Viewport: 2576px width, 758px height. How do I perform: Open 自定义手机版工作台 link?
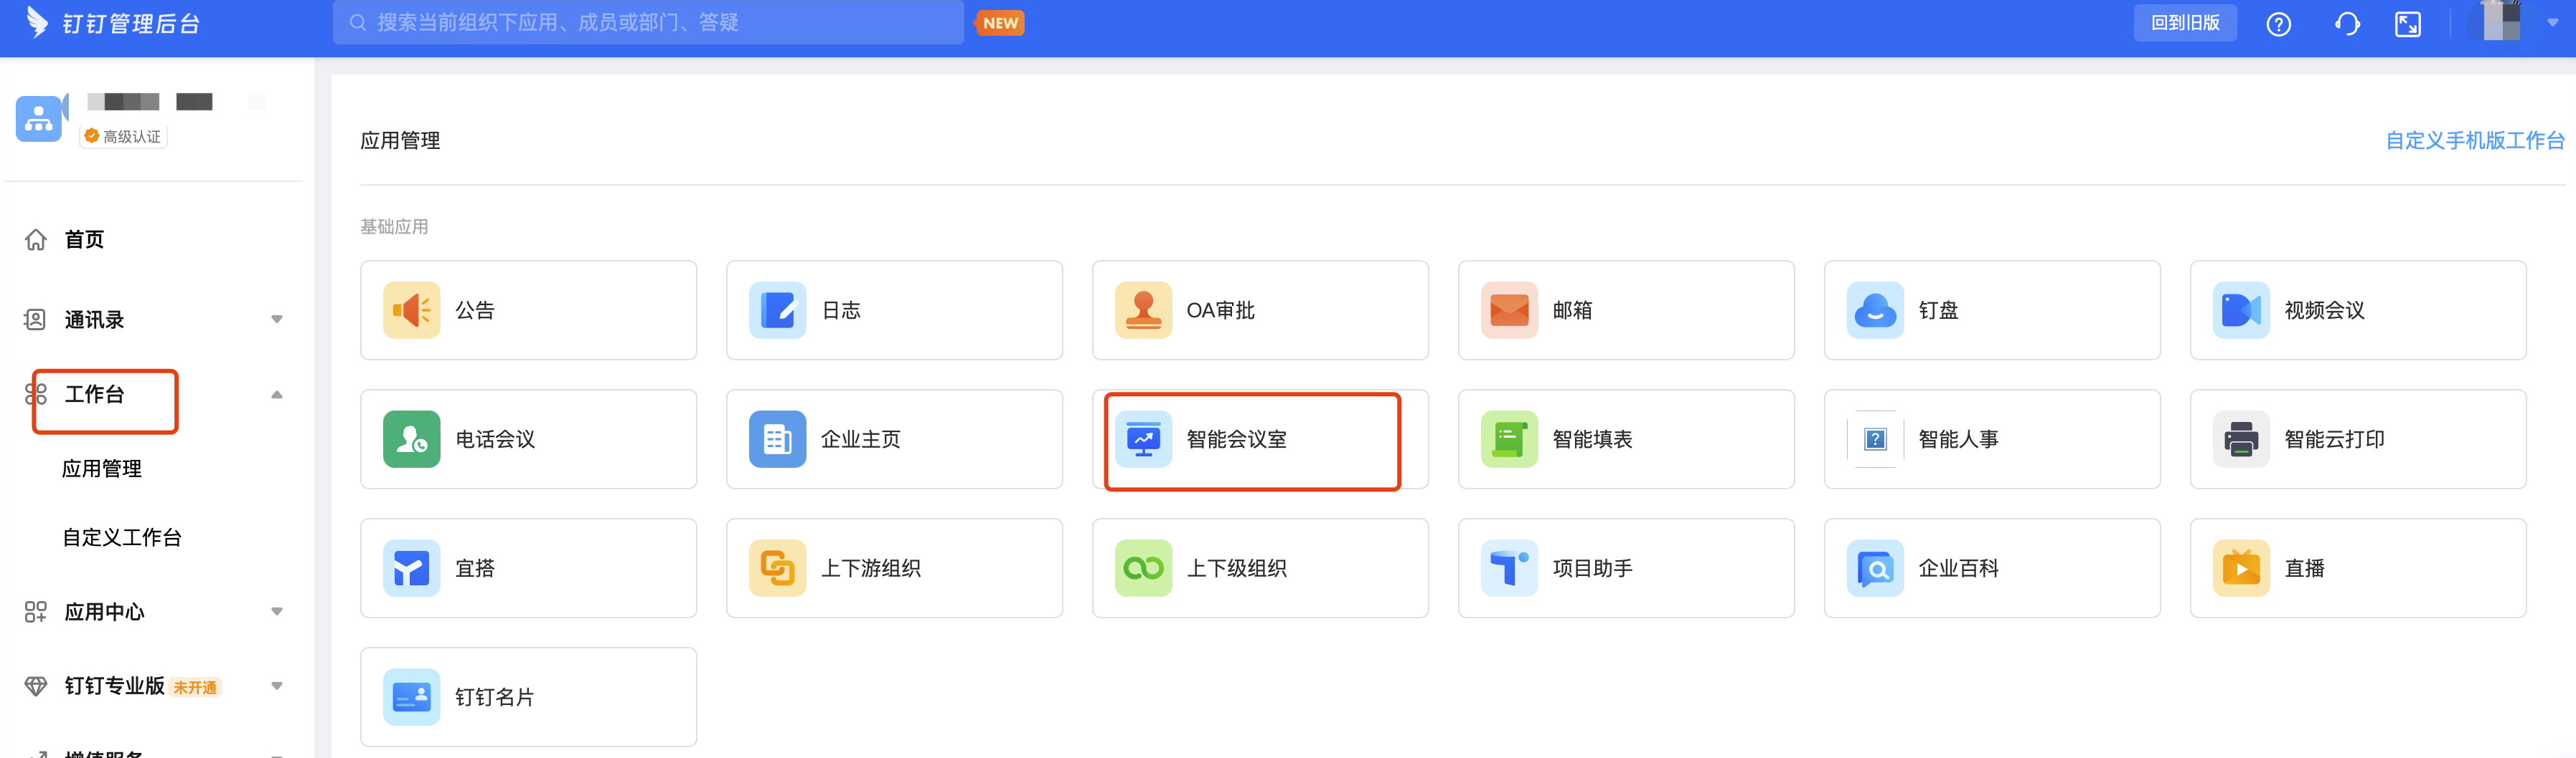pos(2475,141)
